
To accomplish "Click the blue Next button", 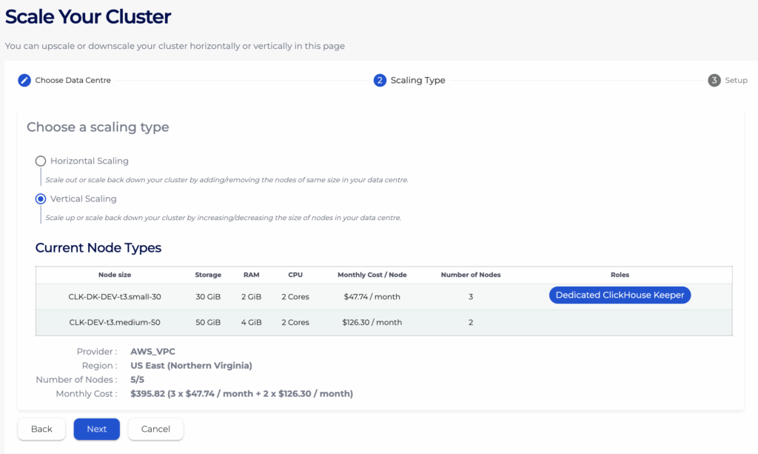I will (x=96, y=429).
